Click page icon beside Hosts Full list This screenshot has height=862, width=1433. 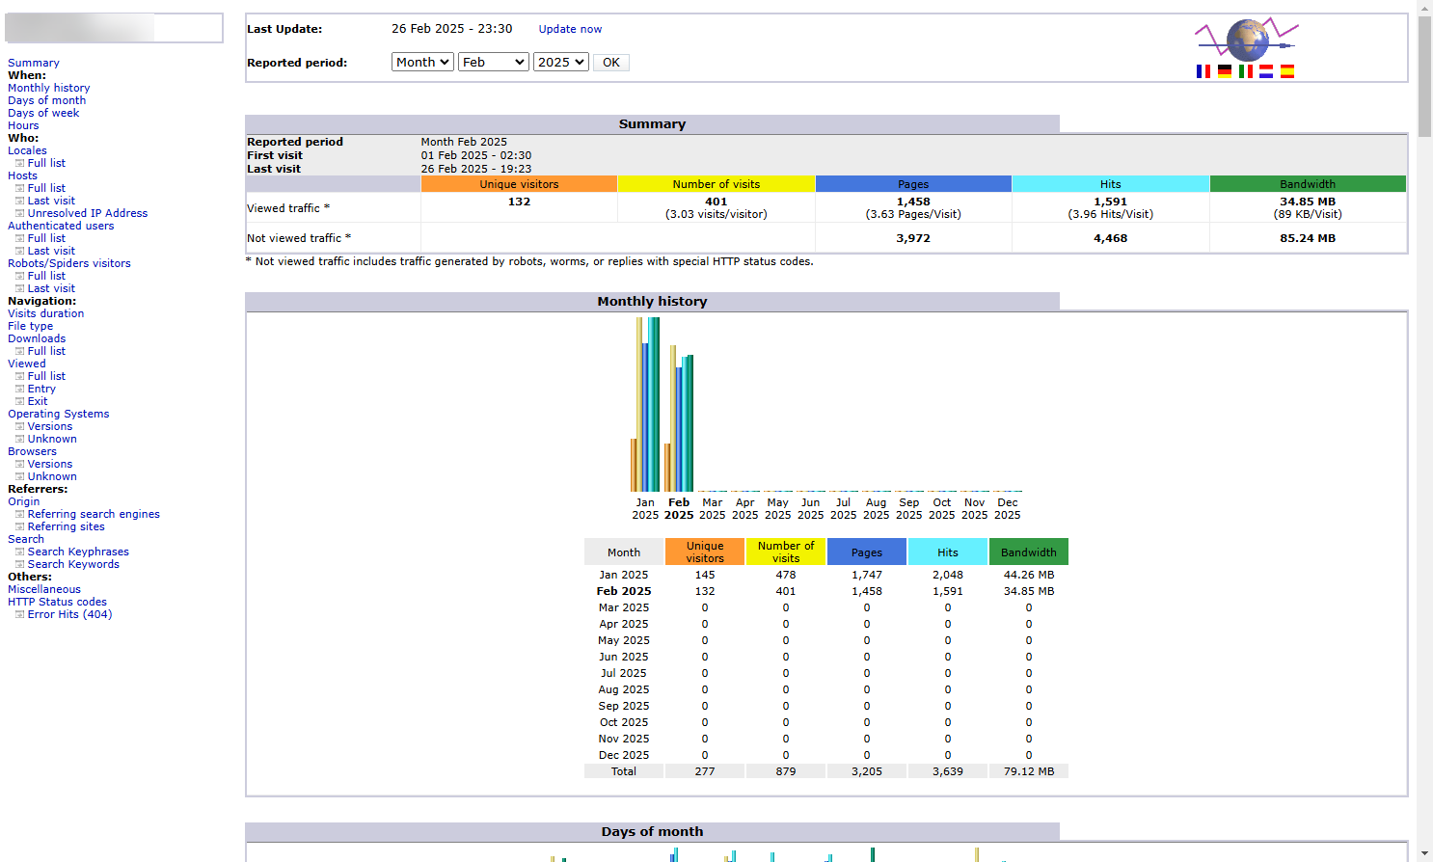click(x=19, y=188)
